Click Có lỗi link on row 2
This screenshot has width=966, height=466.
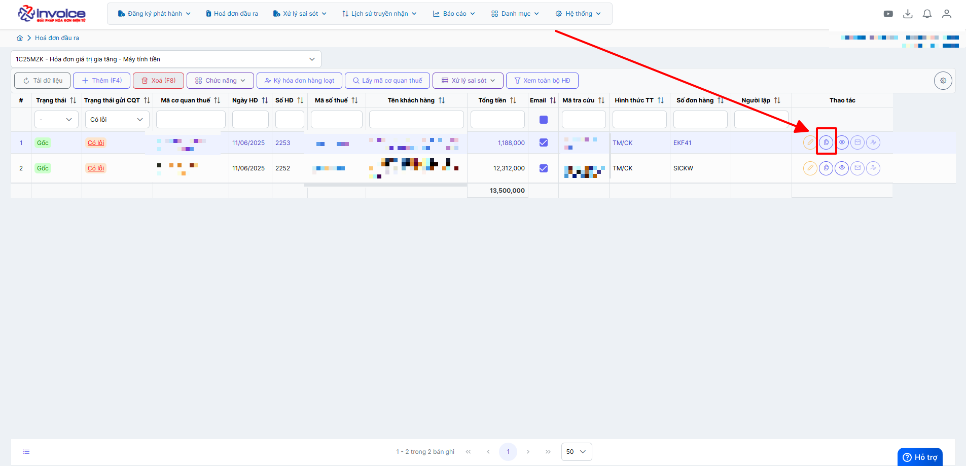[x=96, y=168]
